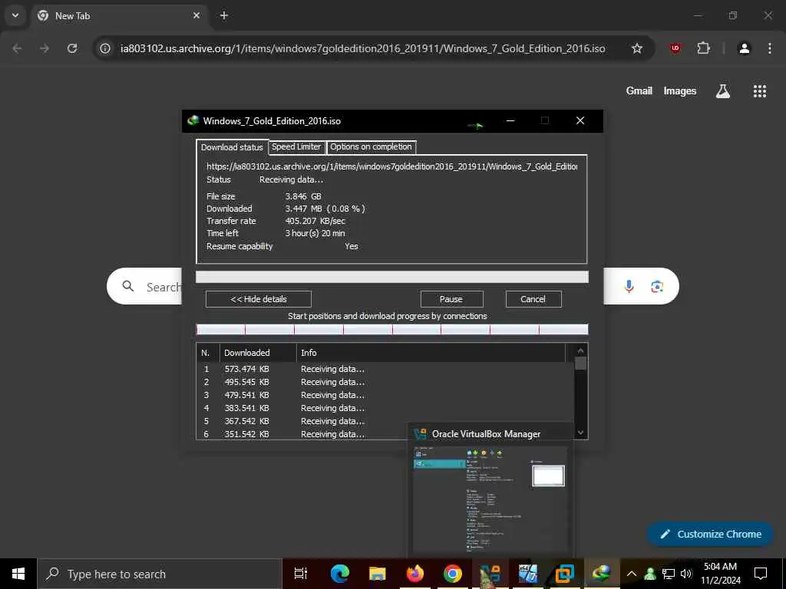Launch Microsoft Edge from the taskbar
Screen dimensions: 786x589
pos(340,574)
